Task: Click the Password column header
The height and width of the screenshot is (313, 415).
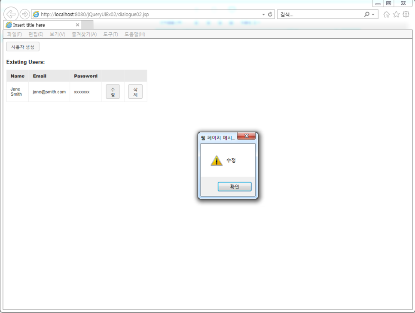Action: [86, 76]
